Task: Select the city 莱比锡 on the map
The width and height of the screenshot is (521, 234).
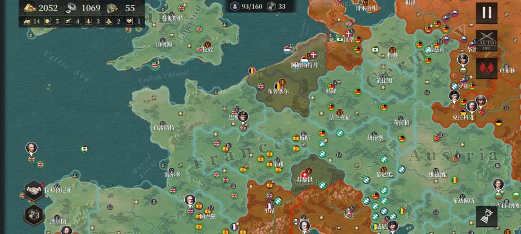Action: 384,81
